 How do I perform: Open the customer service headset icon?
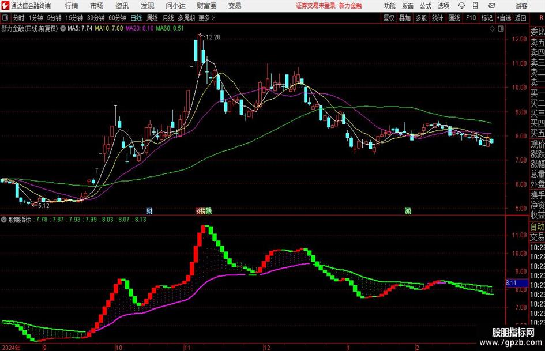tap(461, 6)
